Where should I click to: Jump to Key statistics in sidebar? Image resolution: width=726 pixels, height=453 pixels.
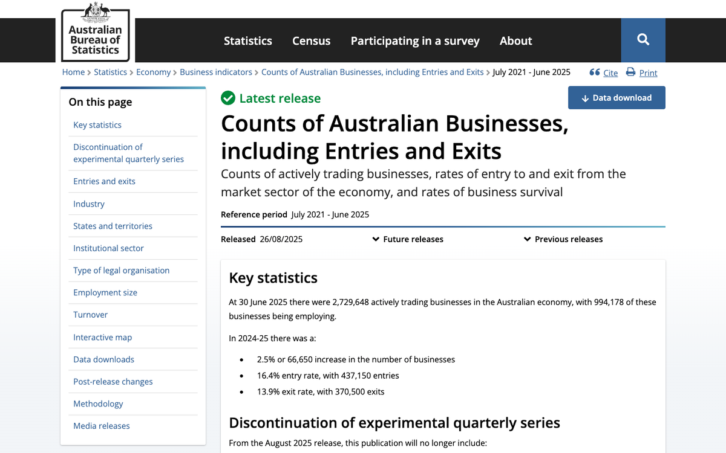point(97,125)
